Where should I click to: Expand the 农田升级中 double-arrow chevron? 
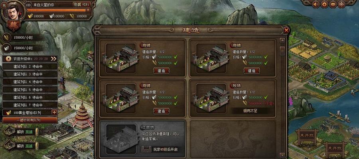53,59
